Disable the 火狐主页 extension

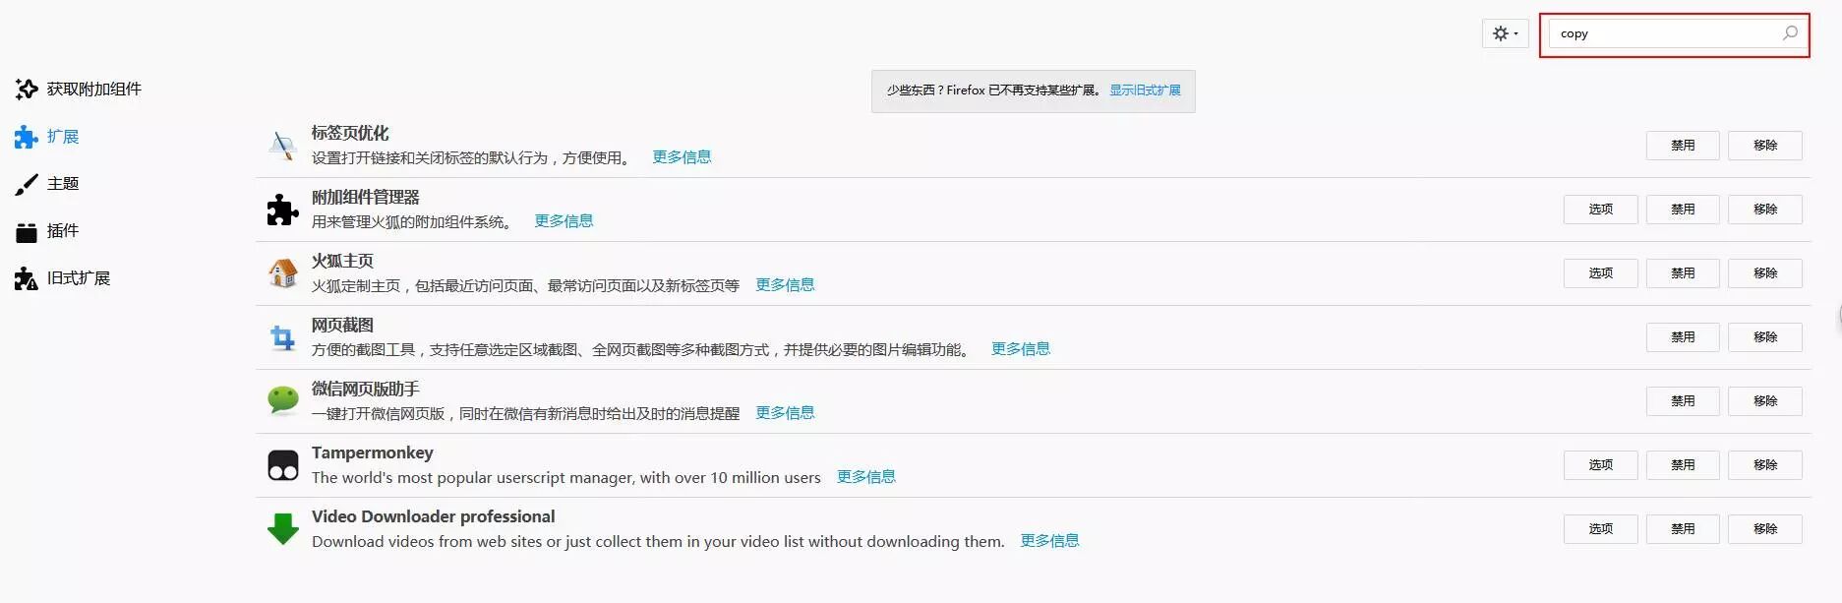tap(1683, 273)
